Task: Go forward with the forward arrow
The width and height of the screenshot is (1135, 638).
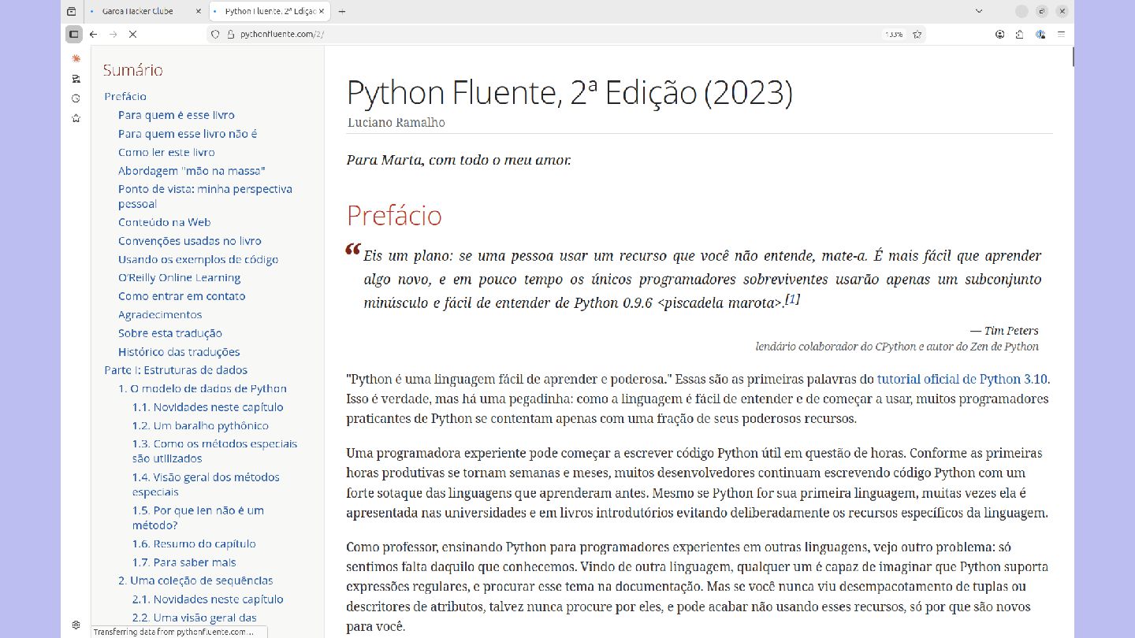Action: pos(113,35)
